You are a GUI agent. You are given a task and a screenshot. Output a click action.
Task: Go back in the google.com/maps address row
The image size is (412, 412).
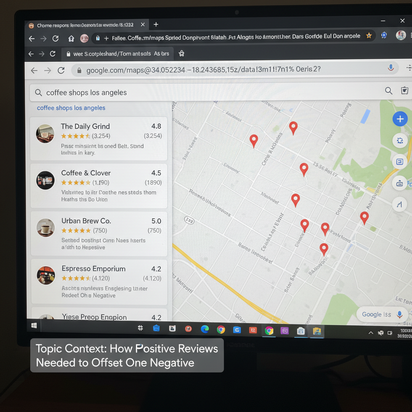coord(34,70)
